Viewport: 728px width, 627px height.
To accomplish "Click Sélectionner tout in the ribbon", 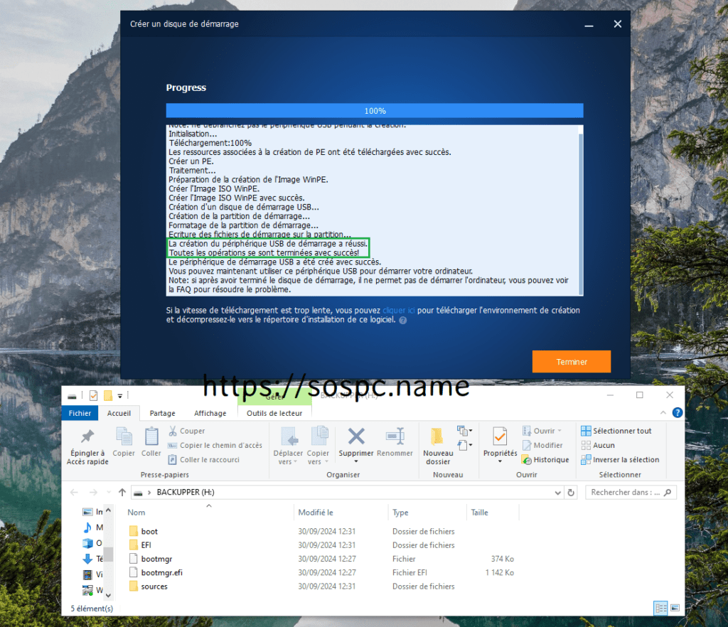I will tap(616, 431).
